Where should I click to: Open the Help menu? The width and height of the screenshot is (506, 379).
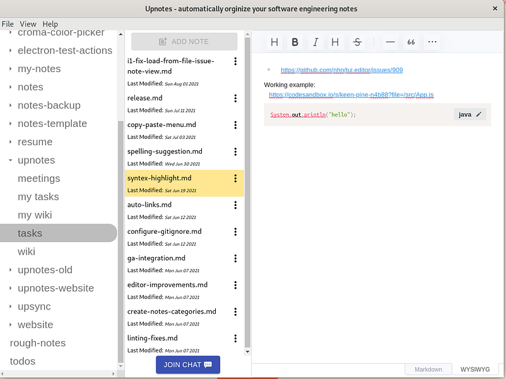50,24
